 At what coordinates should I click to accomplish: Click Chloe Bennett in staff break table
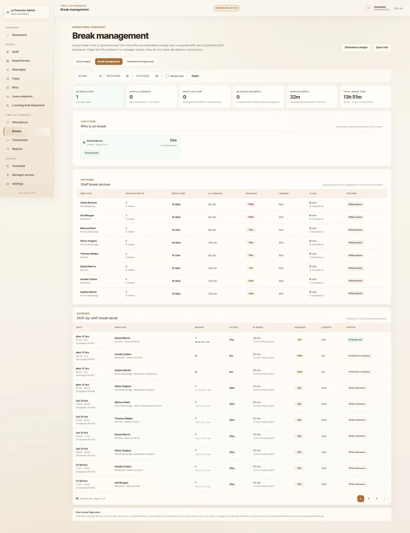89,203
